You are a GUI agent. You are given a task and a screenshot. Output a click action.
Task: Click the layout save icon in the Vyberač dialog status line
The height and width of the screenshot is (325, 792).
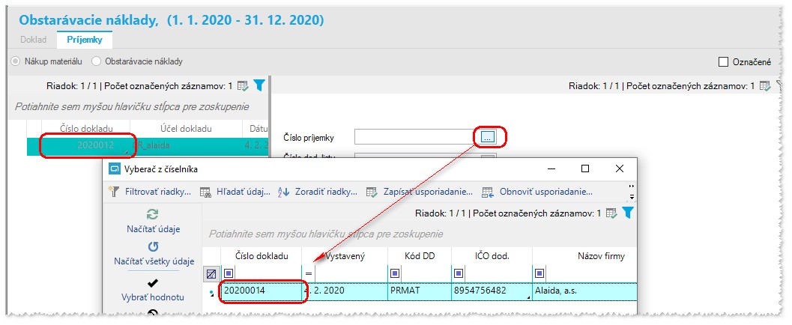pyautogui.click(x=611, y=213)
